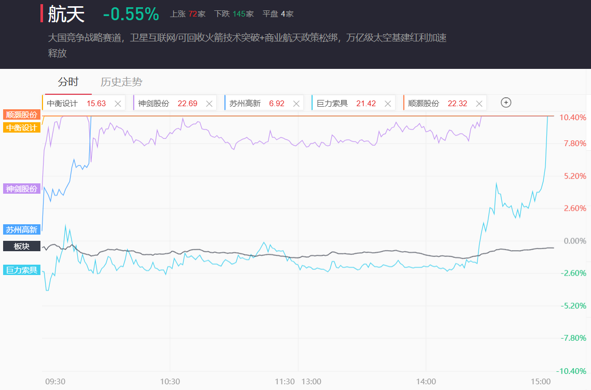Open the 历史走势 tab
The image size is (591, 390).
click(121, 82)
